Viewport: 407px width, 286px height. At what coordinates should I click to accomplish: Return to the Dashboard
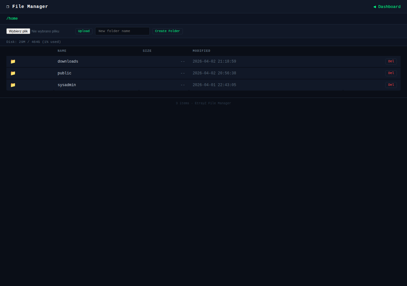389,6
